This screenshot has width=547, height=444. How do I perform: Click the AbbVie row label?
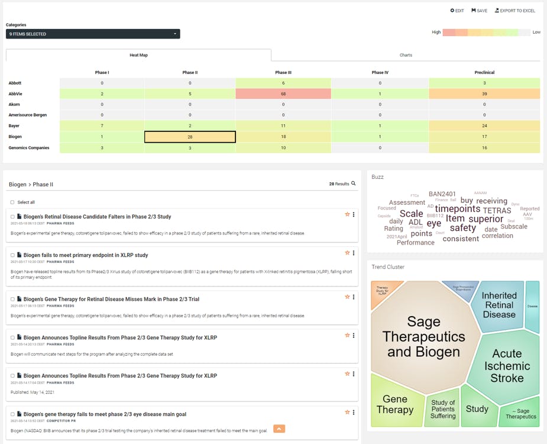click(x=15, y=94)
